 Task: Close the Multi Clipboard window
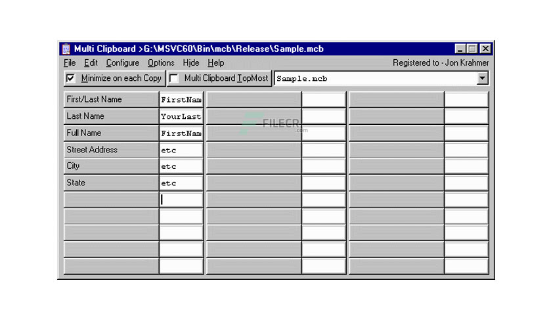pos(485,49)
